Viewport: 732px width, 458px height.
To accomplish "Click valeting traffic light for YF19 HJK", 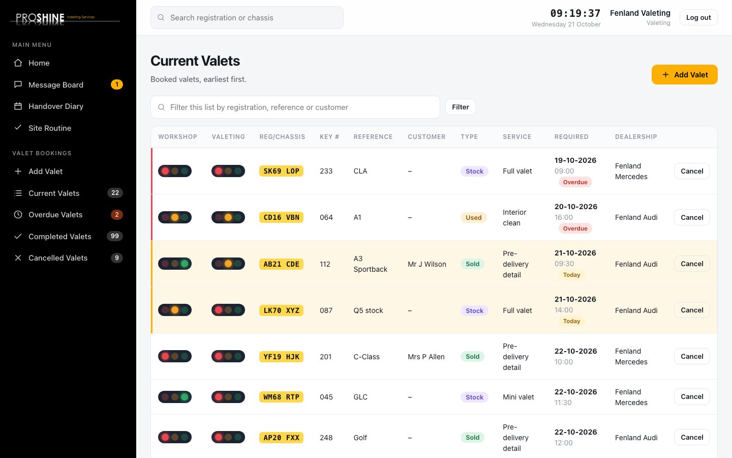I will pos(228,356).
